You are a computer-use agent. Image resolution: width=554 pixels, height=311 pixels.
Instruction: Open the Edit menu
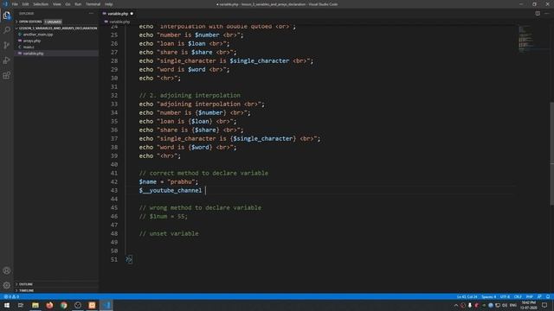tap(25, 4)
